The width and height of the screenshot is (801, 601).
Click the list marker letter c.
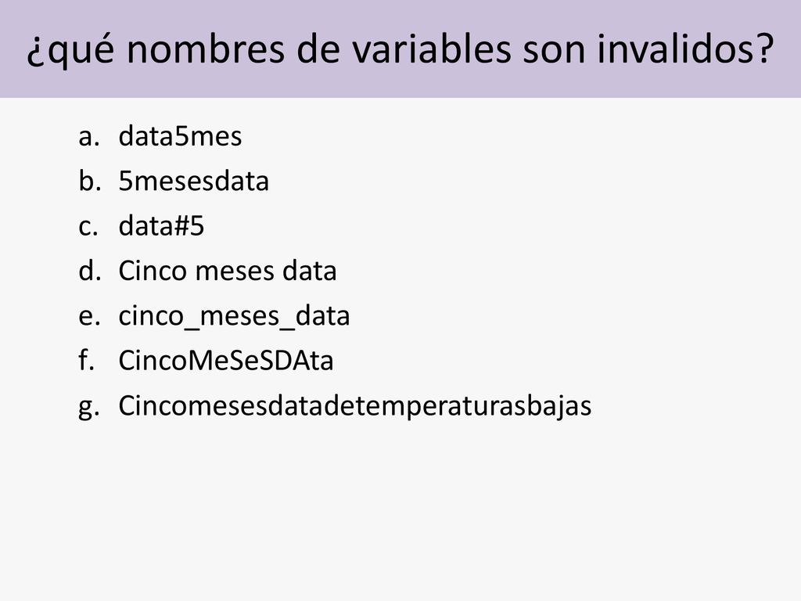pyautogui.click(x=88, y=228)
